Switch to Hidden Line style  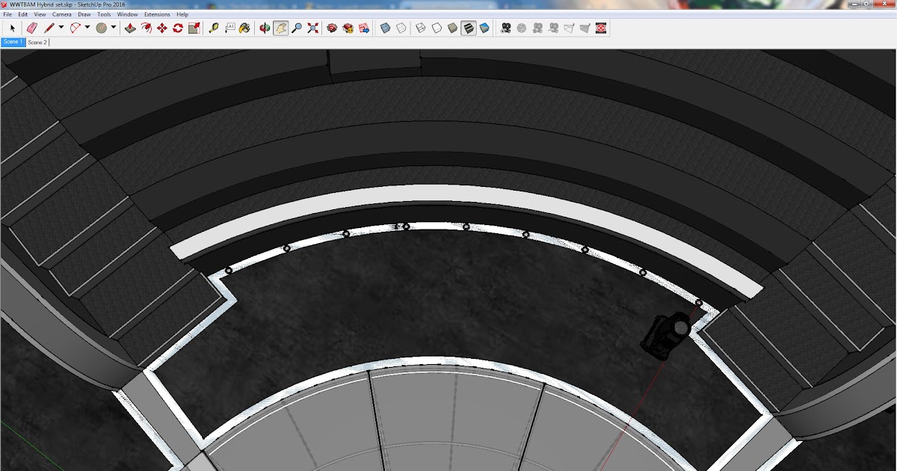coord(437,28)
